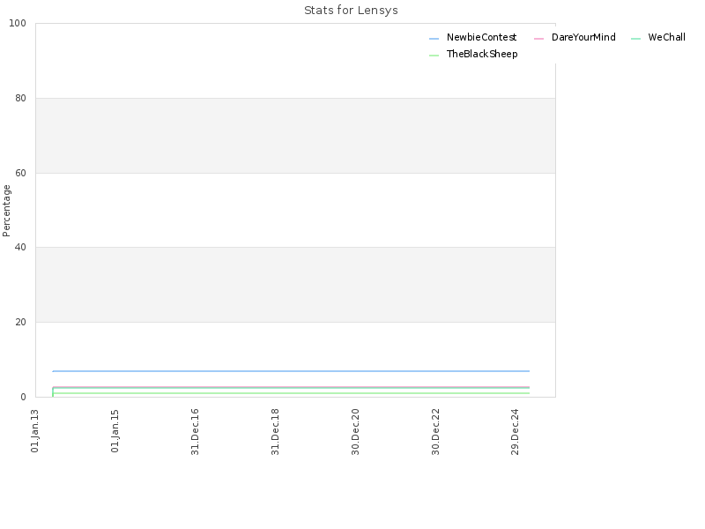Click the WeChall legend label

click(666, 37)
